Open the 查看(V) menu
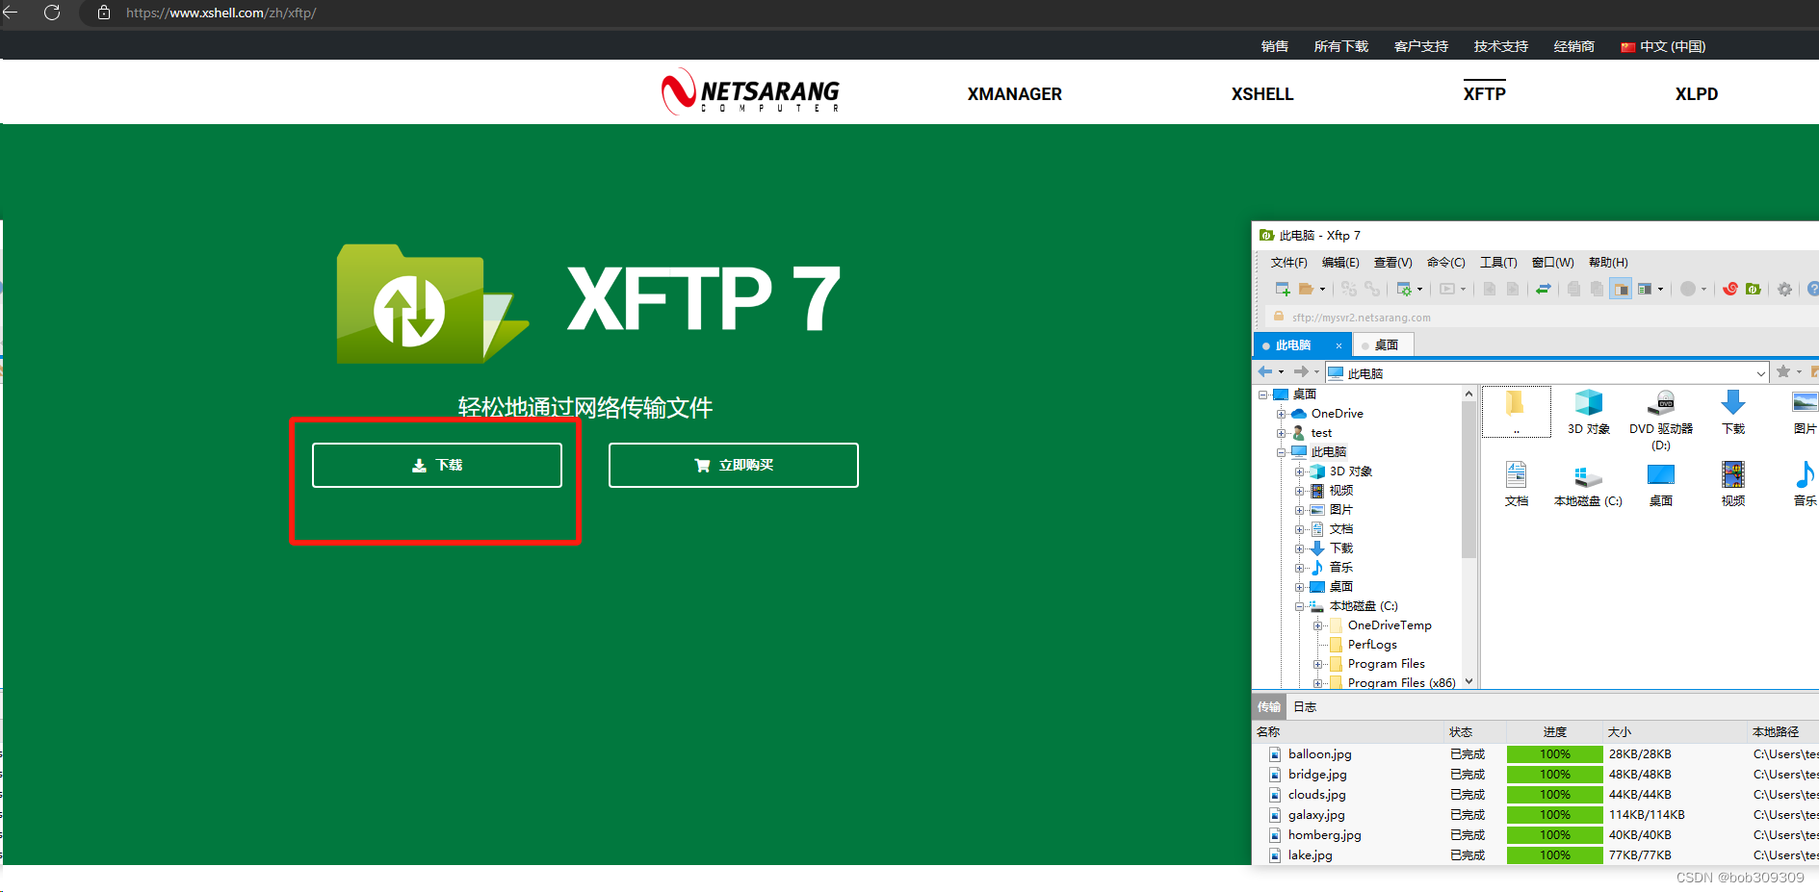The image size is (1819, 892). click(x=1392, y=263)
